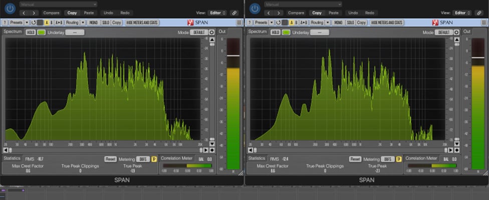Toggle plugin power button in right SPAN window

[x=255, y=8]
